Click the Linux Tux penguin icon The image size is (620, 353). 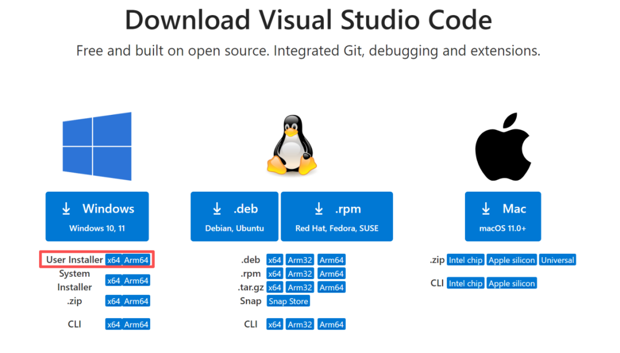point(292,145)
